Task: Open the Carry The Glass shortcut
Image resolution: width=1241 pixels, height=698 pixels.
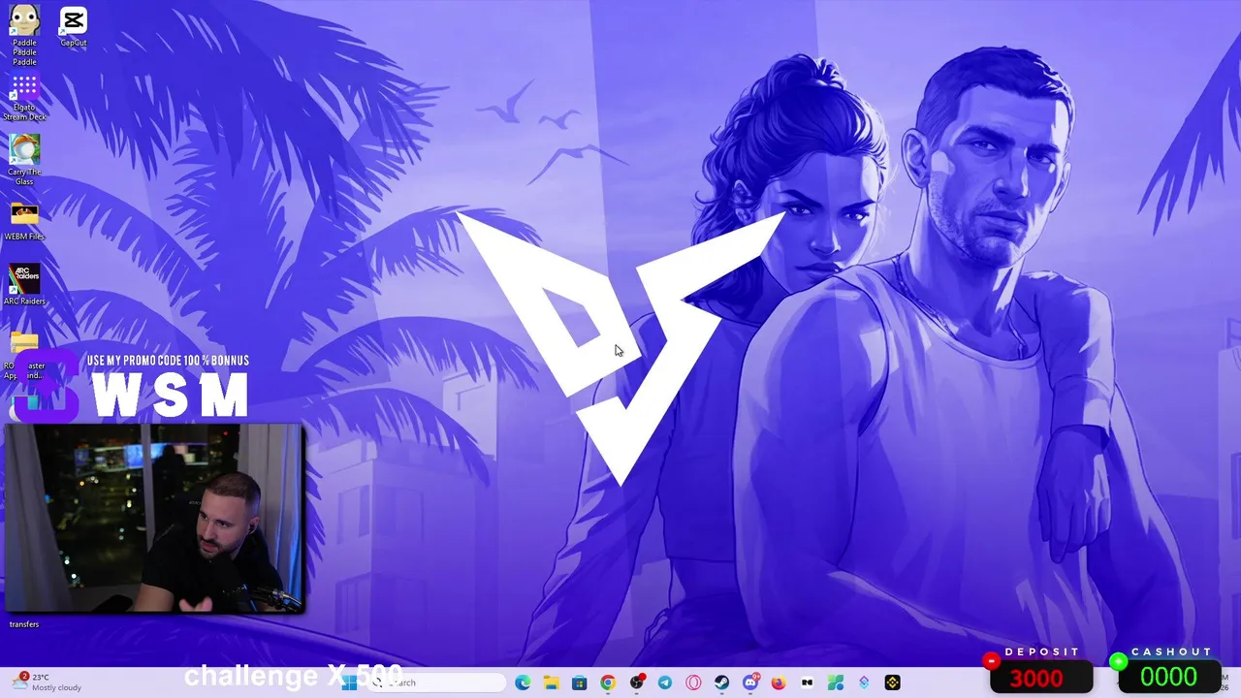Action: click(x=24, y=160)
